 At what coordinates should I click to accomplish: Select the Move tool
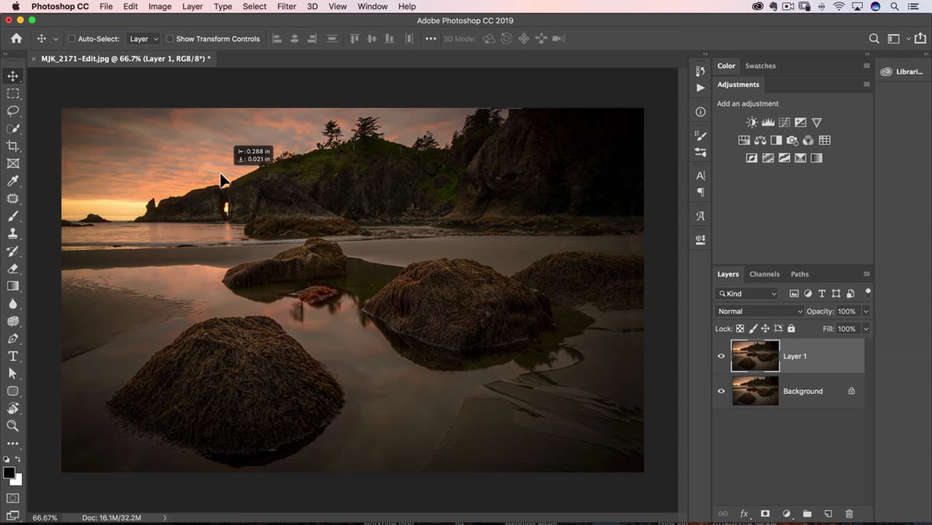point(12,76)
